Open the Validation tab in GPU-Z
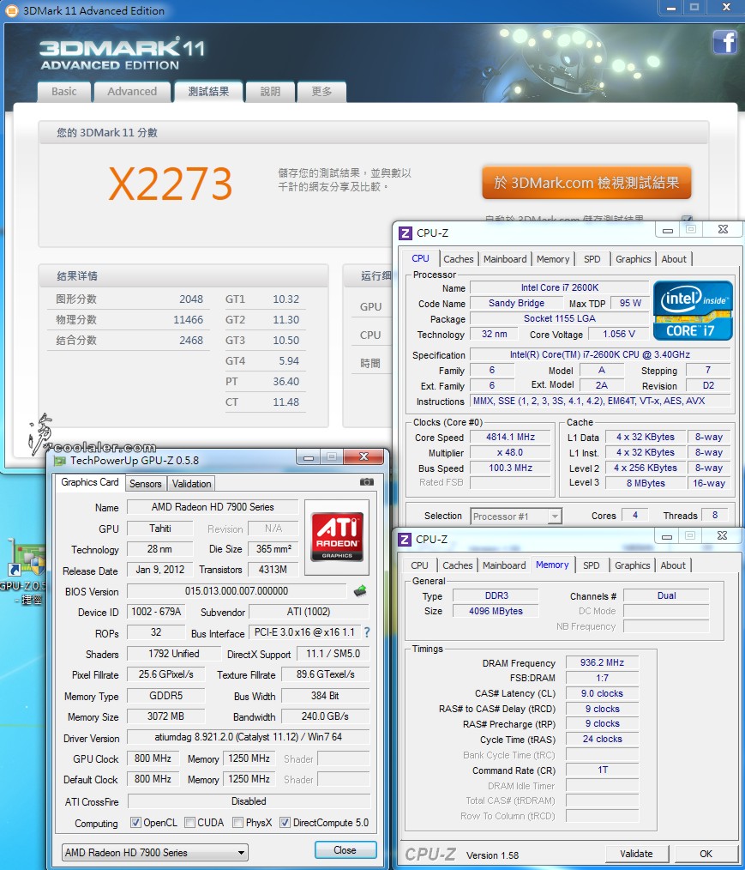Viewport: 745px width, 870px height. 191,483
